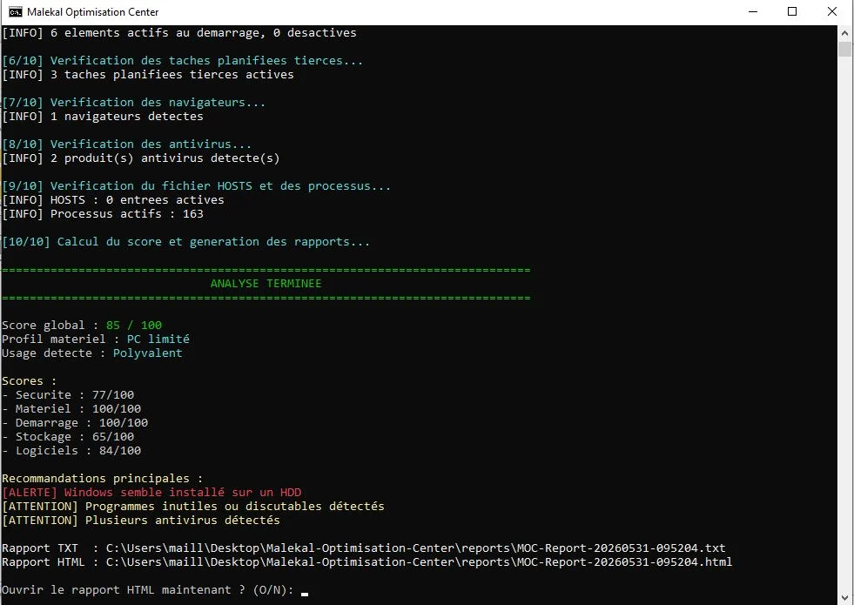Click the 'Securite : 77/100' score
The image size is (854, 605).
68,395
